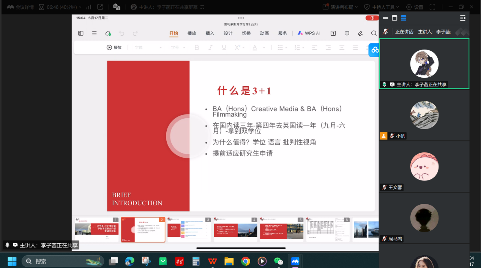Select the 小帆 participant tile
The image size is (481, 268).
[x=424, y=115]
